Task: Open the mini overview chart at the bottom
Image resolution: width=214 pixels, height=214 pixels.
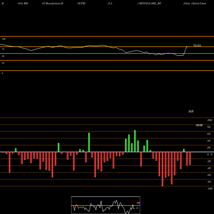Action: click(106, 205)
